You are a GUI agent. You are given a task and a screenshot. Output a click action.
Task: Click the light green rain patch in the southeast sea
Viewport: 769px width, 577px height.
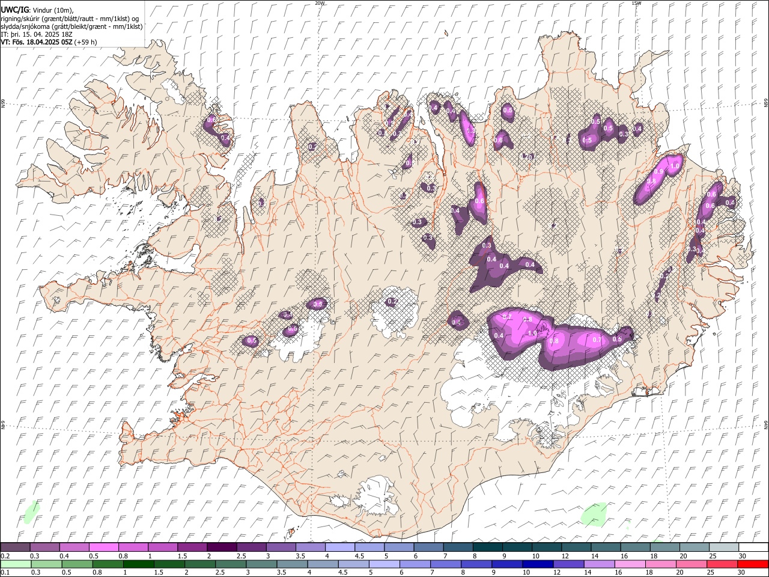click(595, 514)
